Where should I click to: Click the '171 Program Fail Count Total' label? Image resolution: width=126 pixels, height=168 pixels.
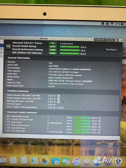point(20,119)
